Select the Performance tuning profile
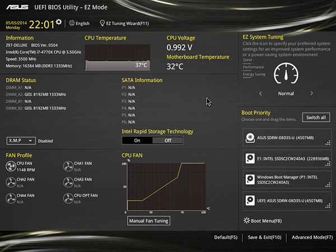Viewport: 336px width, 252px height. [253, 67]
